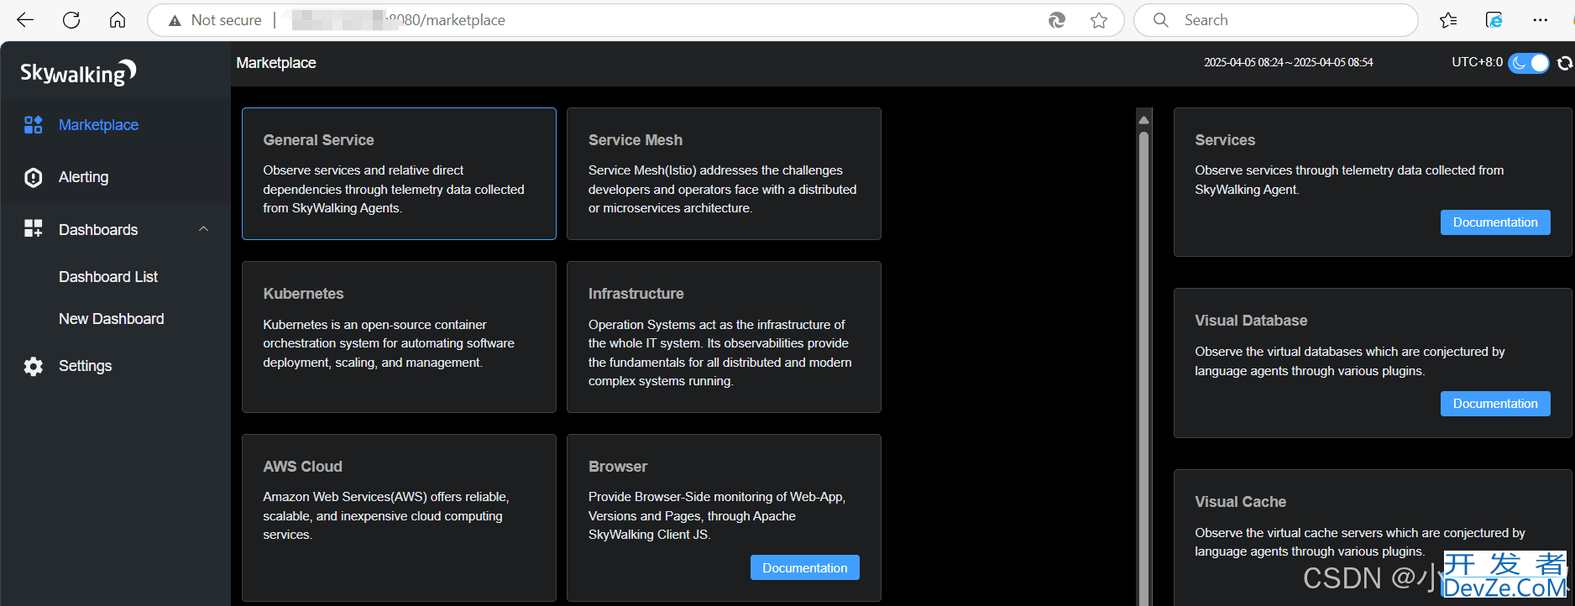Select the Kubernetes card

399,337
